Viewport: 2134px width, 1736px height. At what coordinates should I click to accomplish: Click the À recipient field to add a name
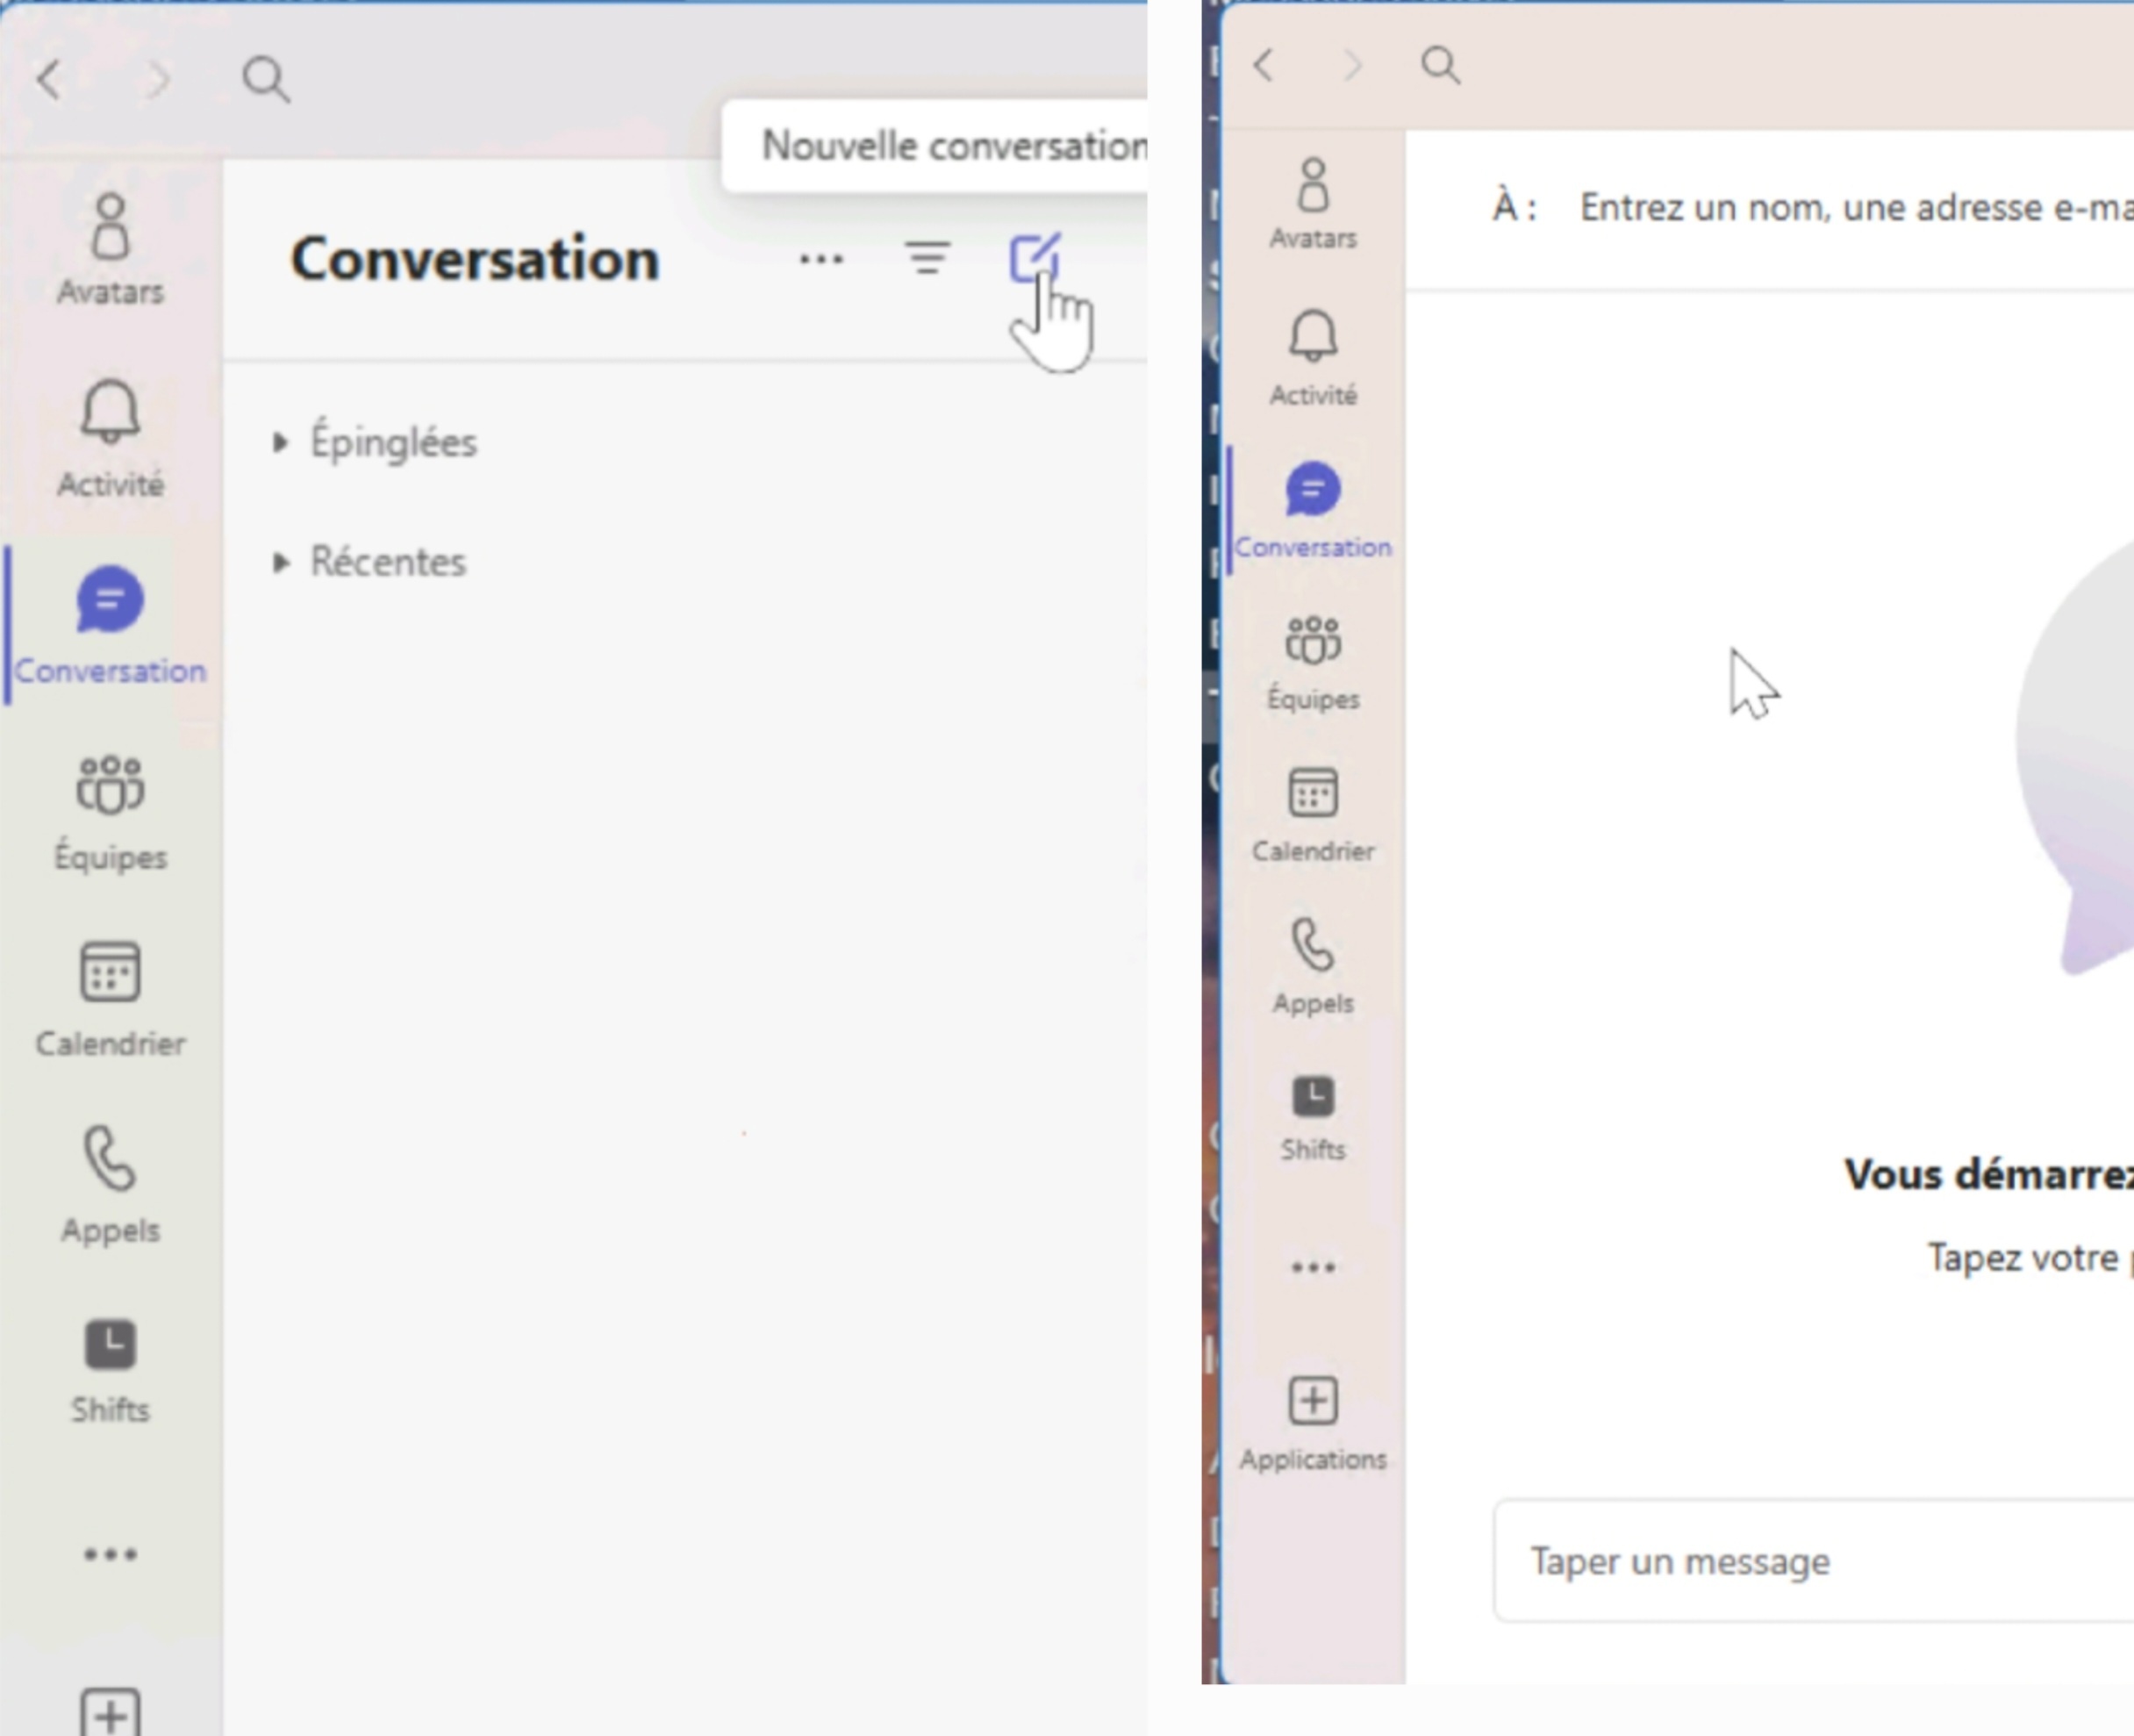click(x=1799, y=207)
